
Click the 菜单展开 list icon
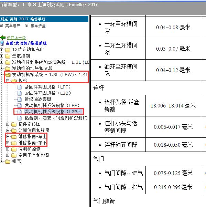pos(1,25)
